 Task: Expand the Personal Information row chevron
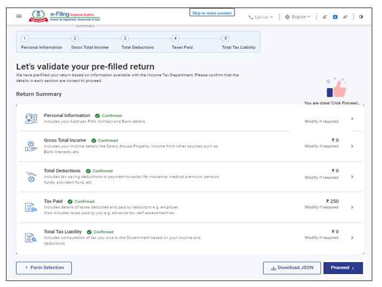tap(352, 118)
